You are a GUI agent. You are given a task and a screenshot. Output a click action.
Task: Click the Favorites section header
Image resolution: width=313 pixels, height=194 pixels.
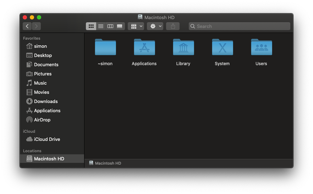pyautogui.click(x=32, y=38)
